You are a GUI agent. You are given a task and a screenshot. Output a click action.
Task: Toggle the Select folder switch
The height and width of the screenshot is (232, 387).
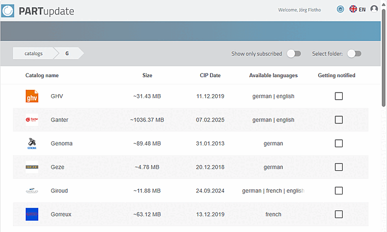click(x=354, y=53)
